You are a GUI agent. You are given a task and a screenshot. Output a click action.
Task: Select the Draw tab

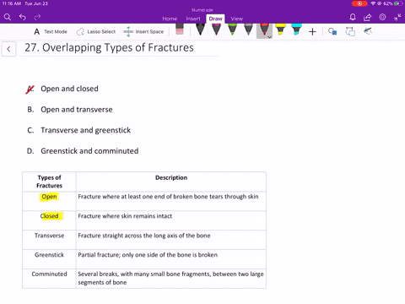(x=215, y=19)
